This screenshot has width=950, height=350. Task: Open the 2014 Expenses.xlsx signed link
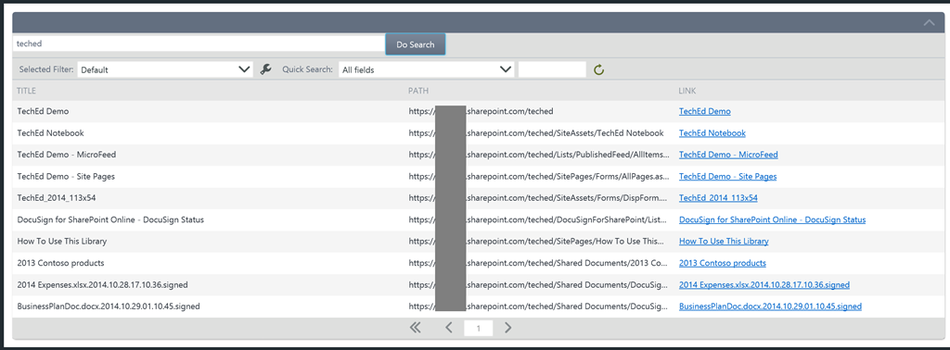pyautogui.click(x=764, y=284)
